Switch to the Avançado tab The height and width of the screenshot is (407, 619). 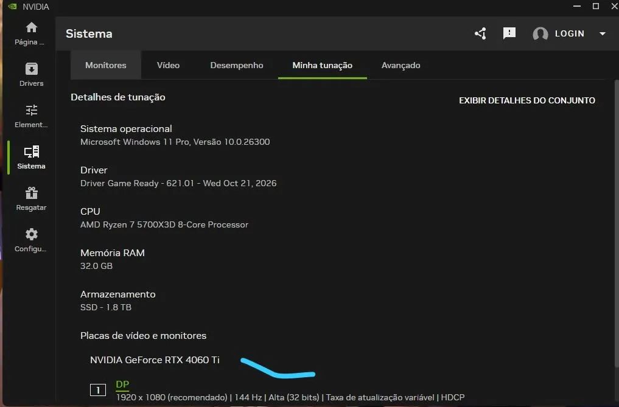point(400,65)
